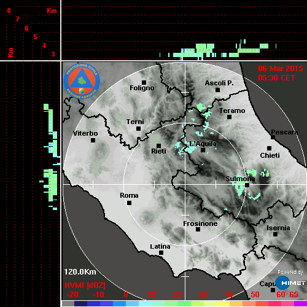The width and height of the screenshot is (307, 307).
Task: Click the Sulmona city label
Action: pos(240,179)
